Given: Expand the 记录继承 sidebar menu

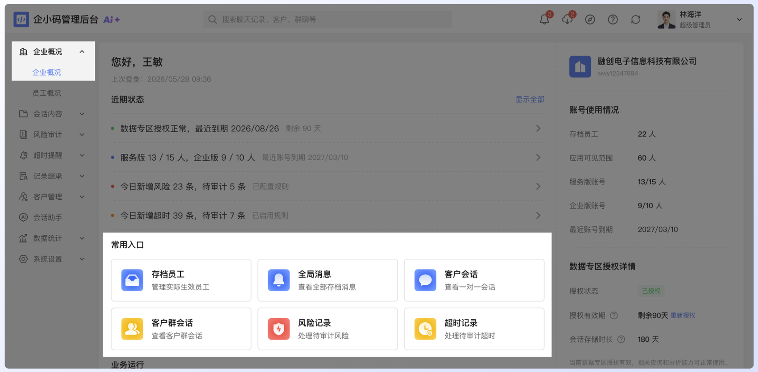Looking at the screenshot, I should (82, 176).
